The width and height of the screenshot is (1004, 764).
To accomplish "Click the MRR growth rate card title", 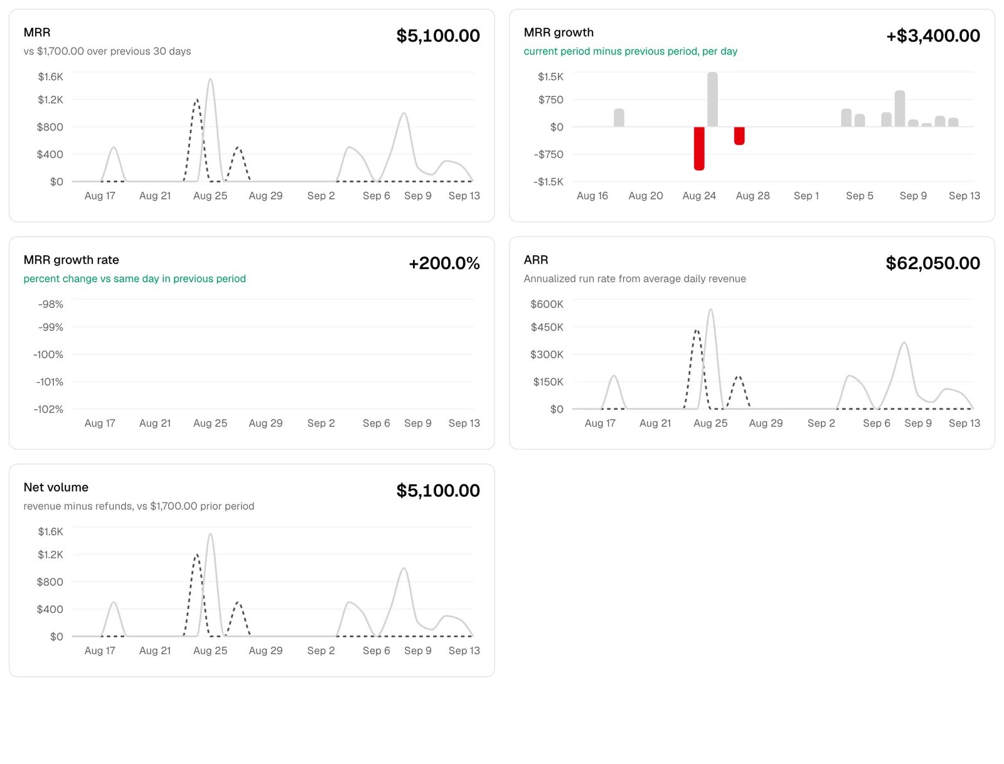I will pyautogui.click(x=72, y=260).
